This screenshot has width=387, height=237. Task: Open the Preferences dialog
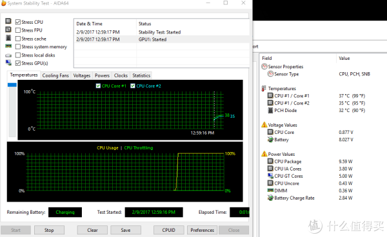click(x=202, y=230)
